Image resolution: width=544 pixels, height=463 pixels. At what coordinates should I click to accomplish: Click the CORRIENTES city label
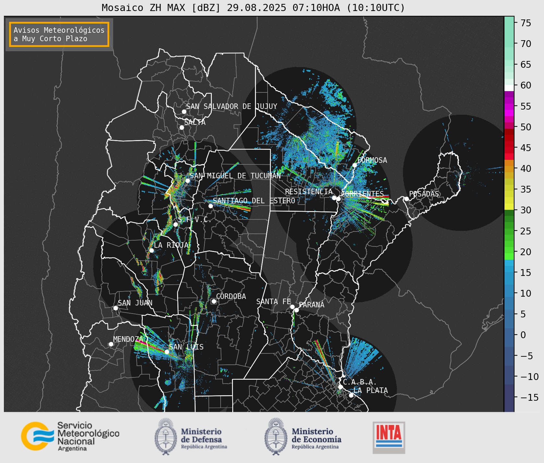[363, 194]
